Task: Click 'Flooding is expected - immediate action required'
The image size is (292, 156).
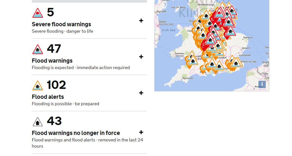Action: [x=81, y=67]
